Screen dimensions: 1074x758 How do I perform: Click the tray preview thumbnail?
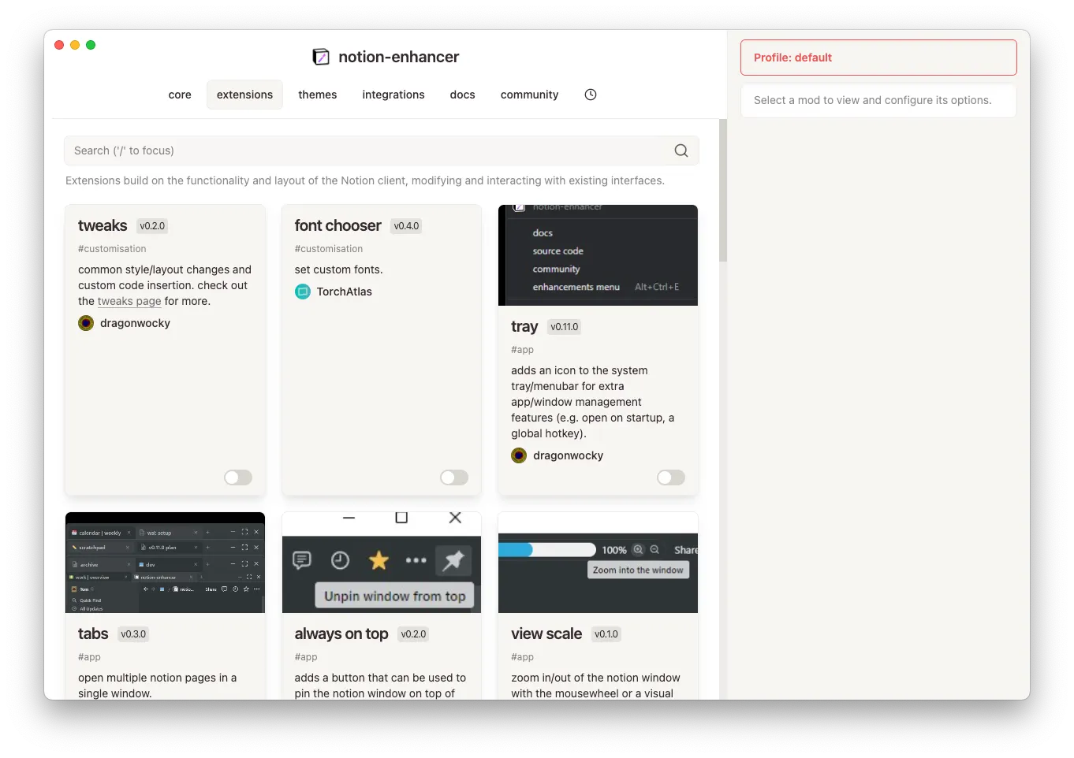click(x=598, y=255)
